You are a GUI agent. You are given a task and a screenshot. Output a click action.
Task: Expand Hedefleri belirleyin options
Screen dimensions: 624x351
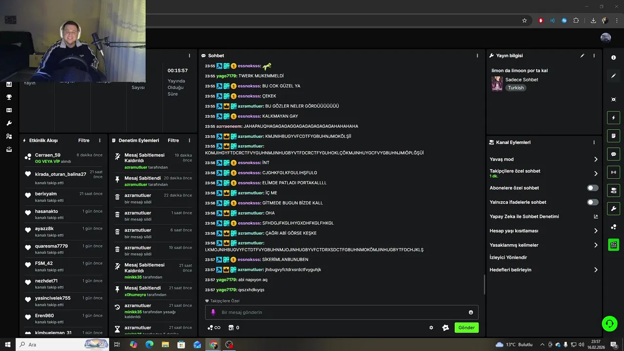point(596,270)
